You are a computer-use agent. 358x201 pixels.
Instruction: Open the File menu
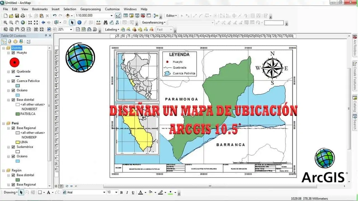[x=6, y=9]
